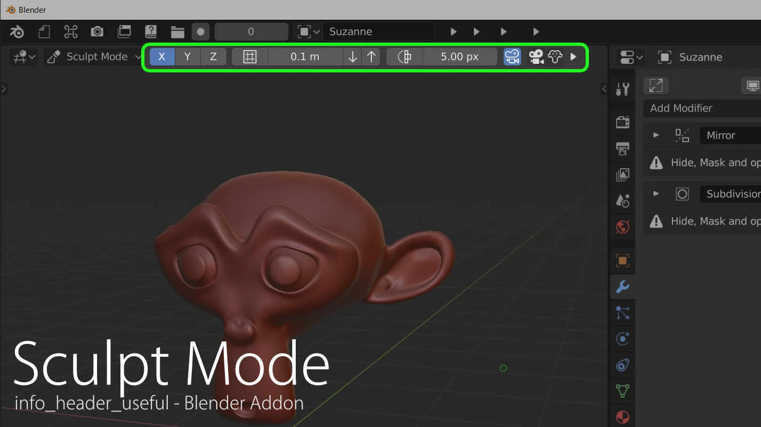Expand the Mirror modifier panel

(656, 135)
